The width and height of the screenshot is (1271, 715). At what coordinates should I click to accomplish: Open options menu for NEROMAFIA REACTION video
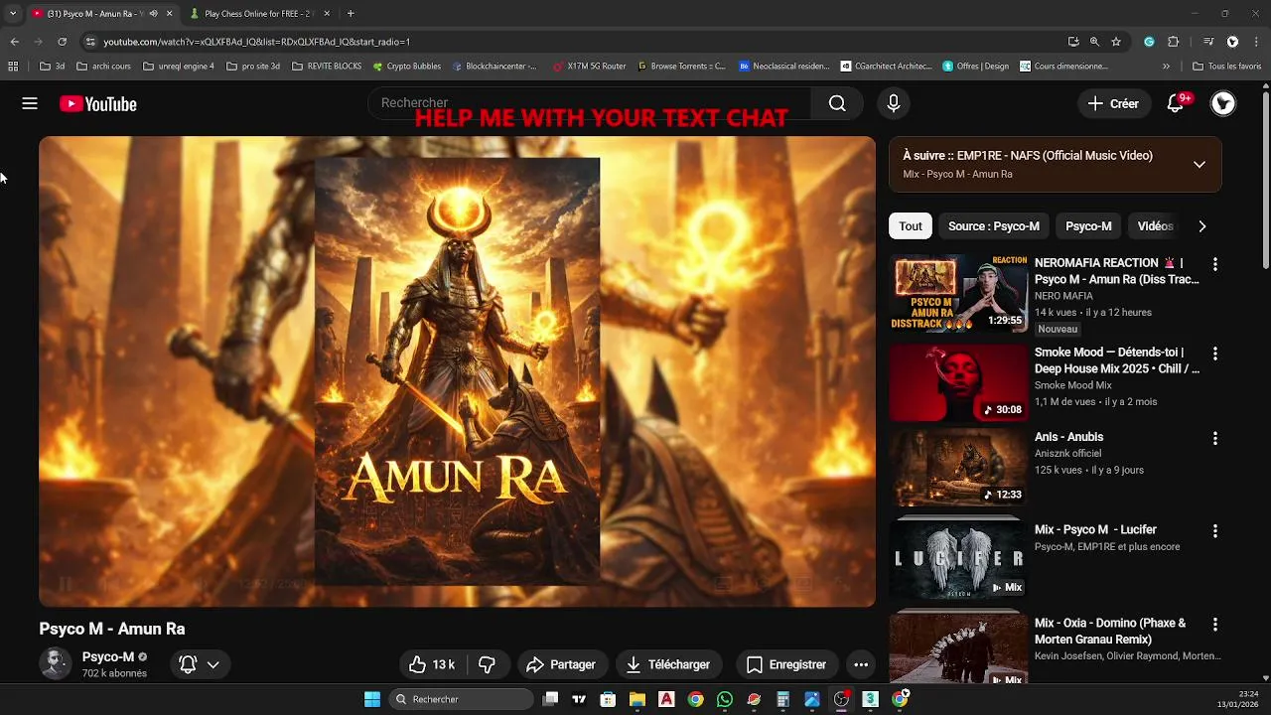click(1214, 264)
